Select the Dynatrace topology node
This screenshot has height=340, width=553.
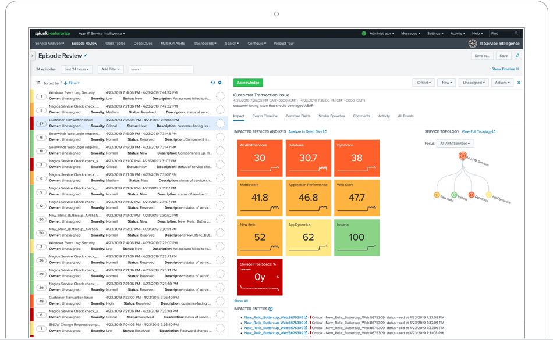471,195
